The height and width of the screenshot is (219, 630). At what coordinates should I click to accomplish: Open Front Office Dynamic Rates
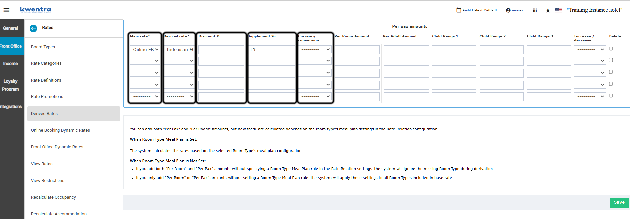click(x=57, y=147)
